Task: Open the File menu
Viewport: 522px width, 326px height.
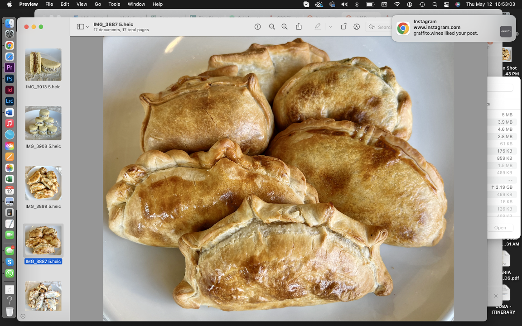Action: (x=49, y=4)
